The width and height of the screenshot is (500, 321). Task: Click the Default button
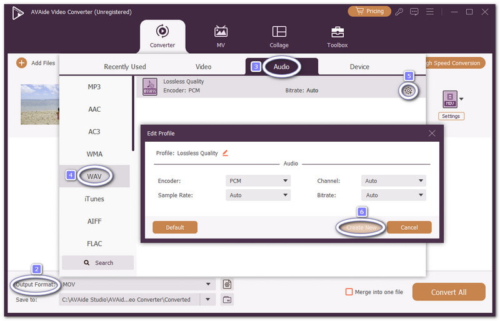coord(175,227)
